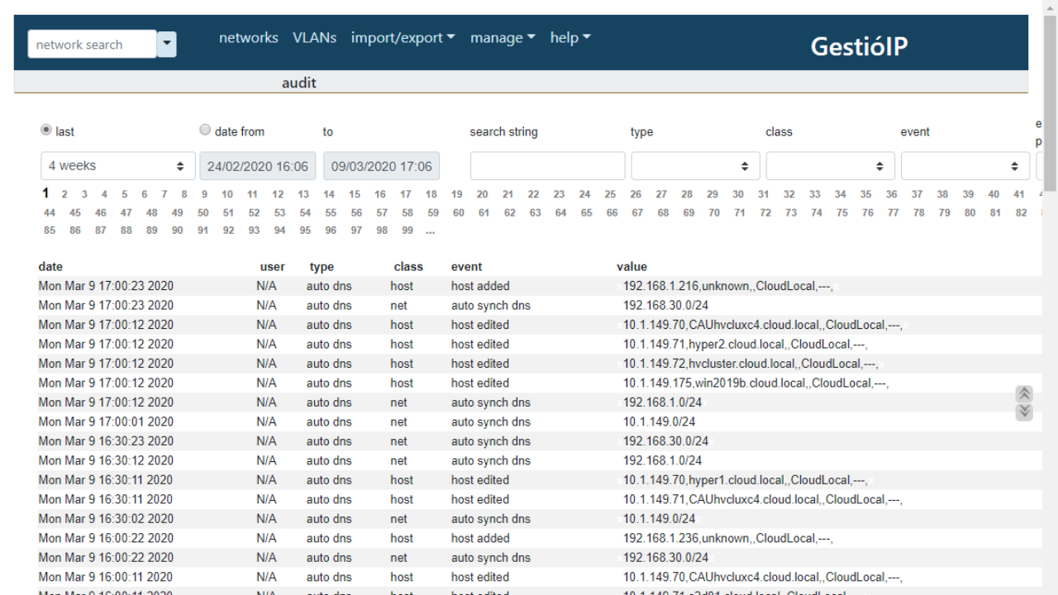Click value '192.168.1.216,unknown,,CloudLocal,---,'
Image resolution: width=1058 pixels, height=595 pixels.
[x=727, y=286]
